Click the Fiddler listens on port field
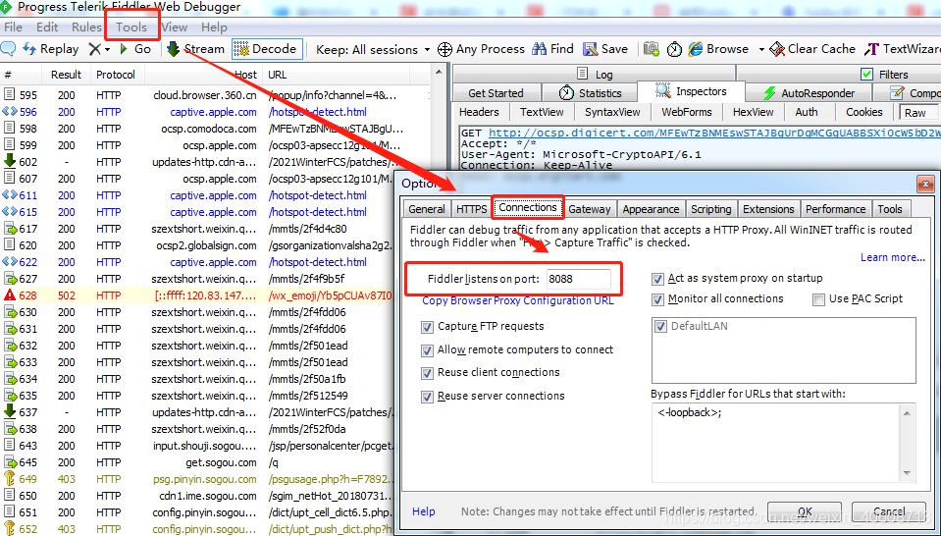This screenshot has height=536, width=941. [x=579, y=279]
